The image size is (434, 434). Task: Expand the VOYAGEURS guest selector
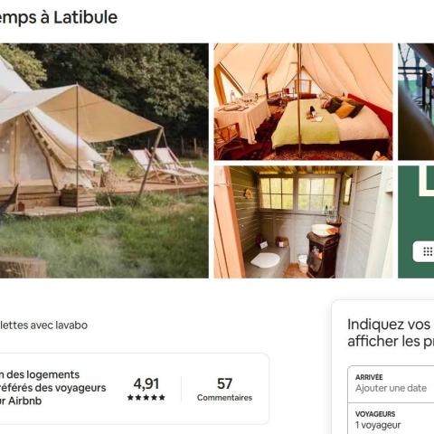(391, 420)
